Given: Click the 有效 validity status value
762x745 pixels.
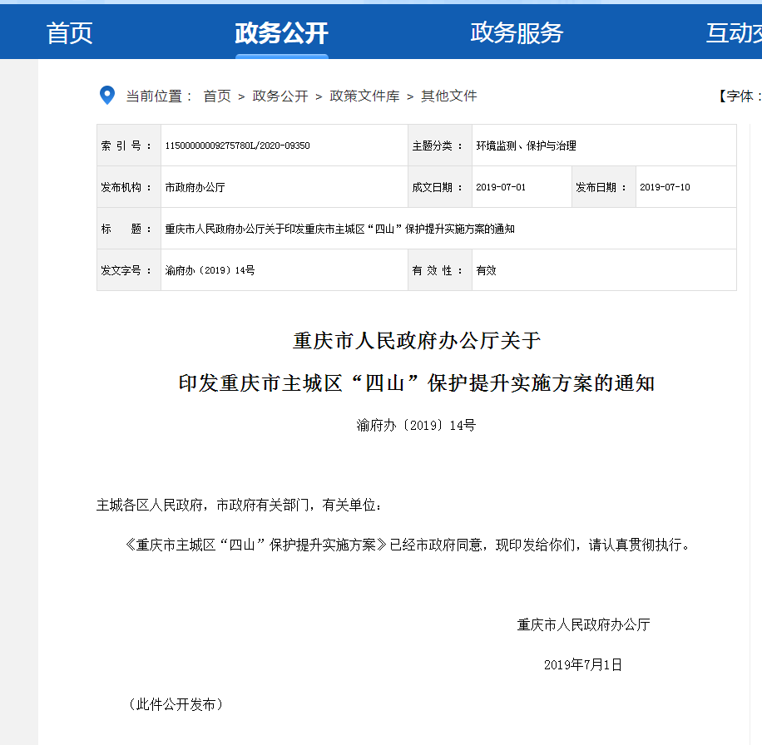Looking at the screenshot, I should pos(486,270).
